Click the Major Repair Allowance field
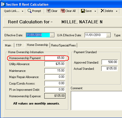 (x=55, y=77)
